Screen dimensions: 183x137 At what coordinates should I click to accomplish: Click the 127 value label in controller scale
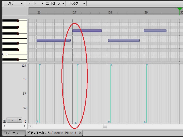[x=24, y=66]
